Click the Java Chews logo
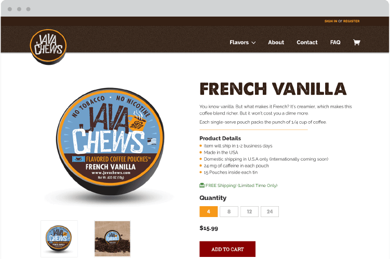 [48, 47]
